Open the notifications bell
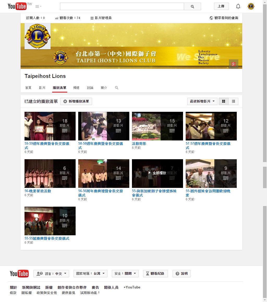Screen dimensions: 267x302 click(238, 6)
